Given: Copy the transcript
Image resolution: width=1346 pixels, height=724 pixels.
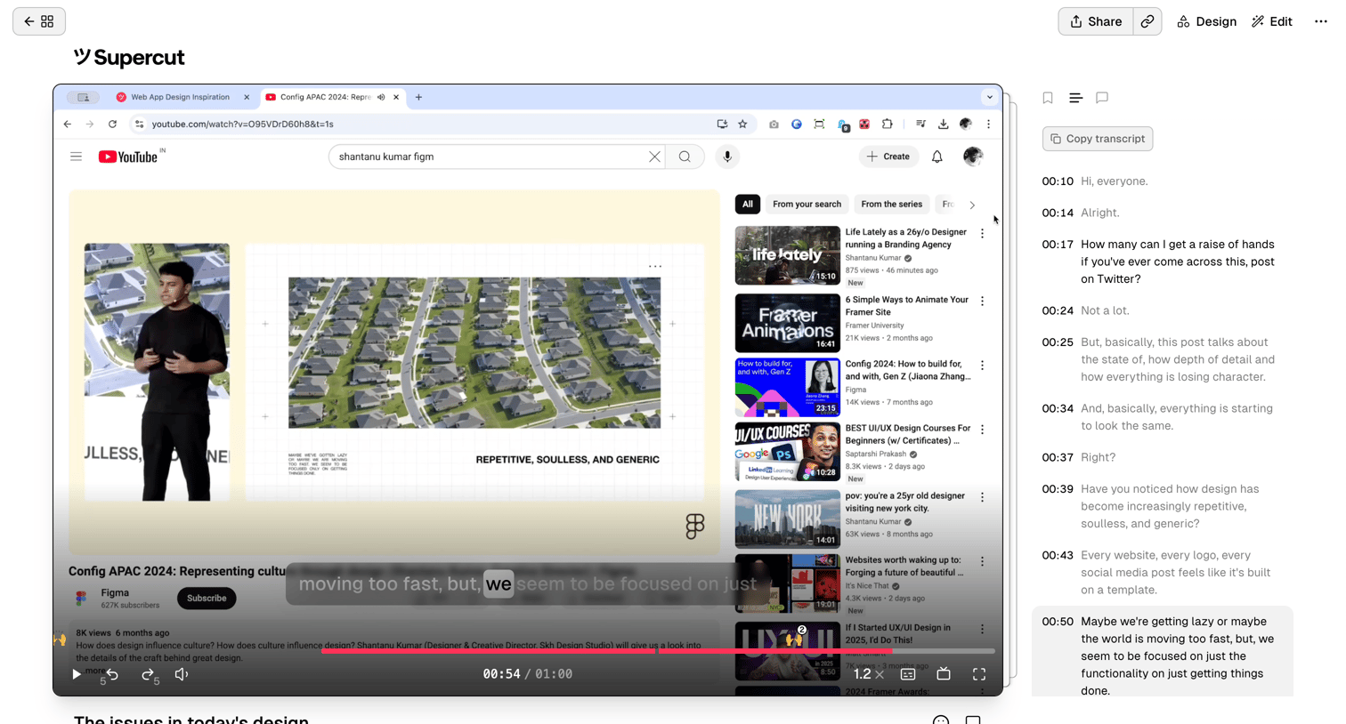Looking at the screenshot, I should [1098, 139].
